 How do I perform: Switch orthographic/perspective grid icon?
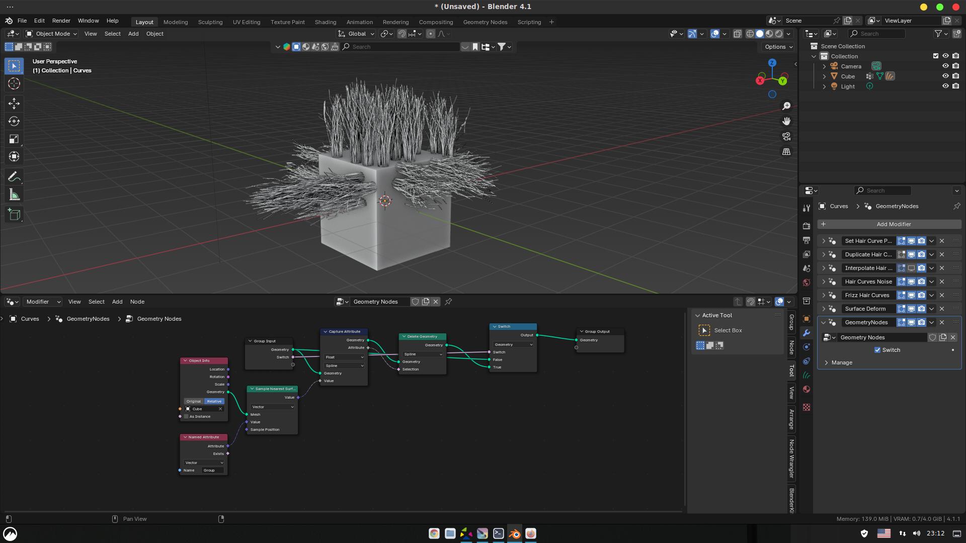(x=786, y=151)
